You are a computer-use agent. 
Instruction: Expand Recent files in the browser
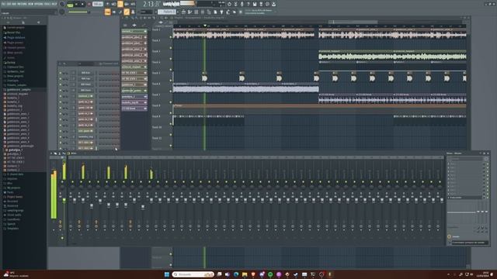tap(13, 33)
